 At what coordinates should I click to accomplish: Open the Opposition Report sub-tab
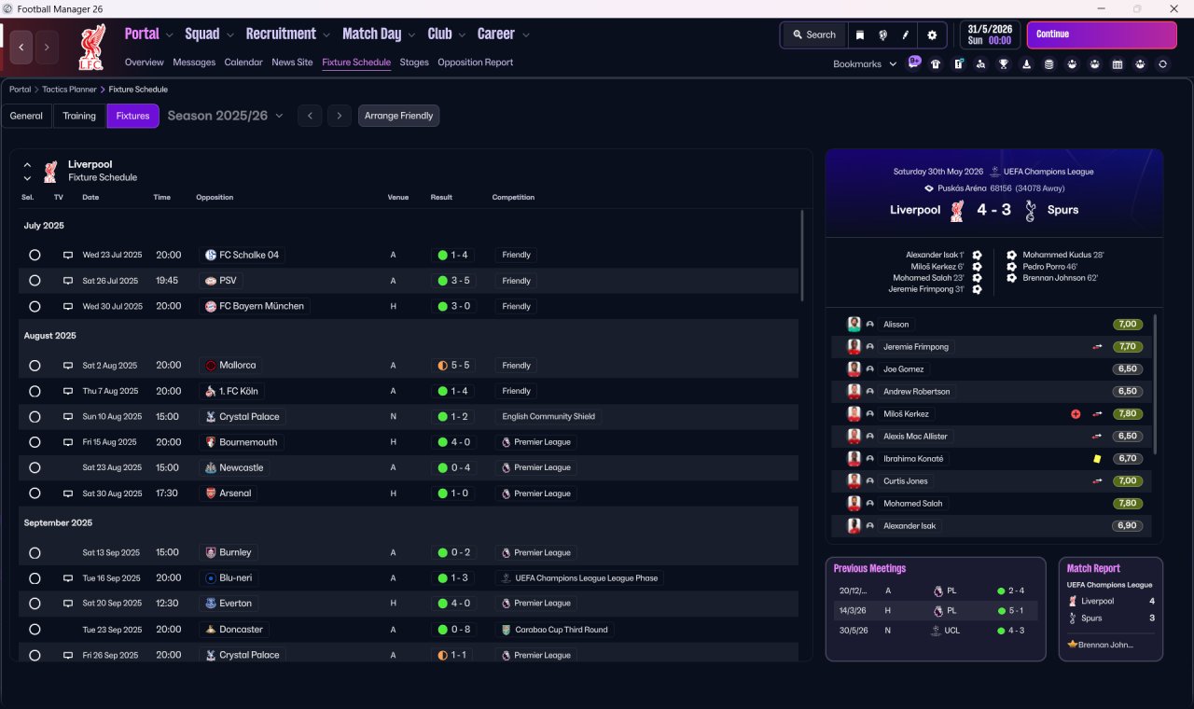[x=476, y=63]
